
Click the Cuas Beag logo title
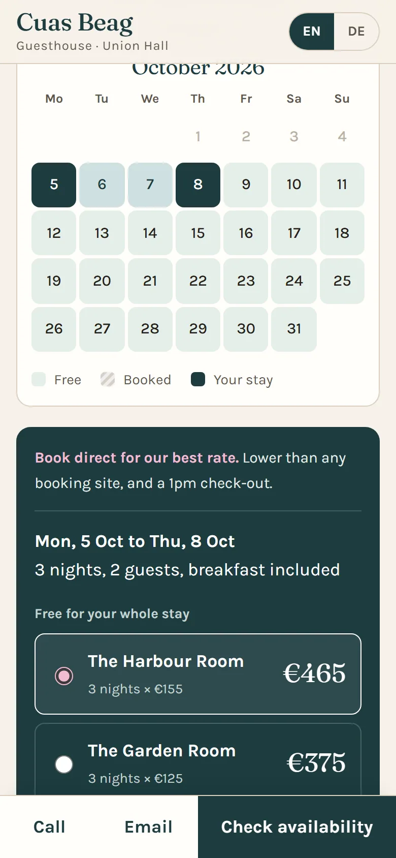(75, 23)
